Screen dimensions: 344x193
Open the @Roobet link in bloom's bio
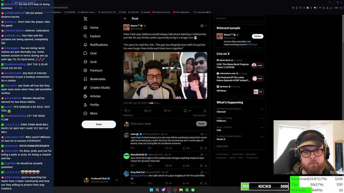pyautogui.click(x=253, y=44)
